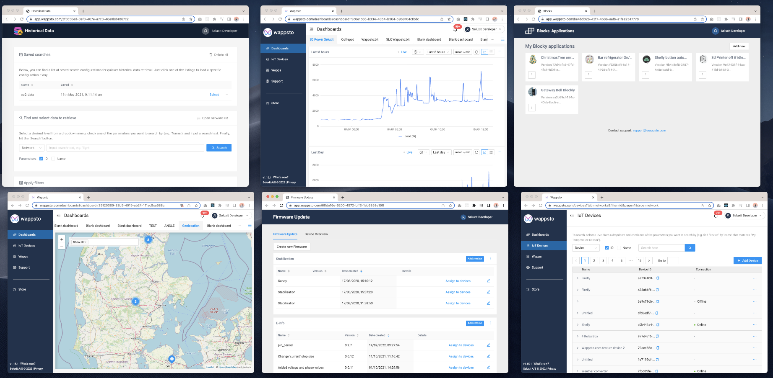Click refresh icon in Last 8 hours panel

tap(476, 52)
